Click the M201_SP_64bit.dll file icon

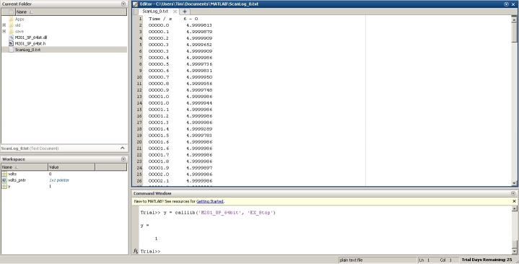coord(12,38)
